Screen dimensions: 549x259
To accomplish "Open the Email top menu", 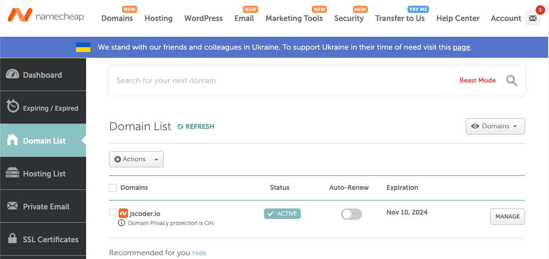I will pos(244,18).
